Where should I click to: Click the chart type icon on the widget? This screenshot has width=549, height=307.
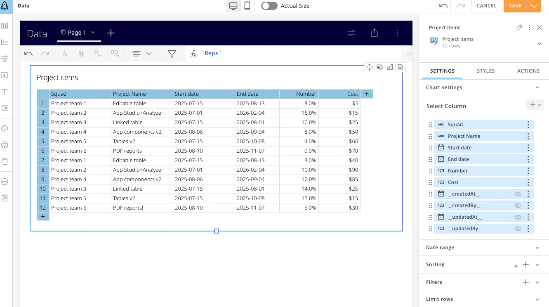pyautogui.click(x=390, y=67)
